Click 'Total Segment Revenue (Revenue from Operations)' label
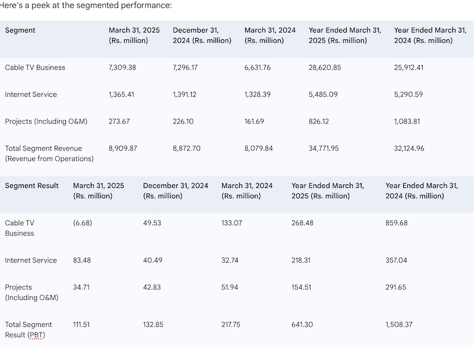The width and height of the screenshot is (475, 348). (x=49, y=154)
